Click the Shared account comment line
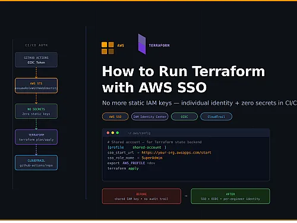 (154, 142)
